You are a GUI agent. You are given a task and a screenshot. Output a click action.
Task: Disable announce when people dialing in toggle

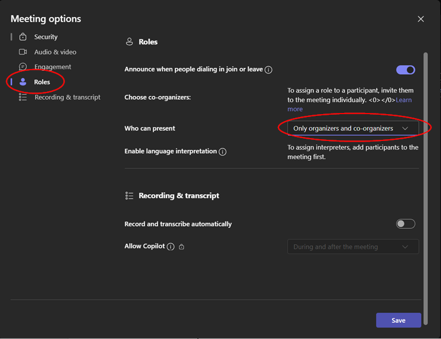(x=406, y=70)
